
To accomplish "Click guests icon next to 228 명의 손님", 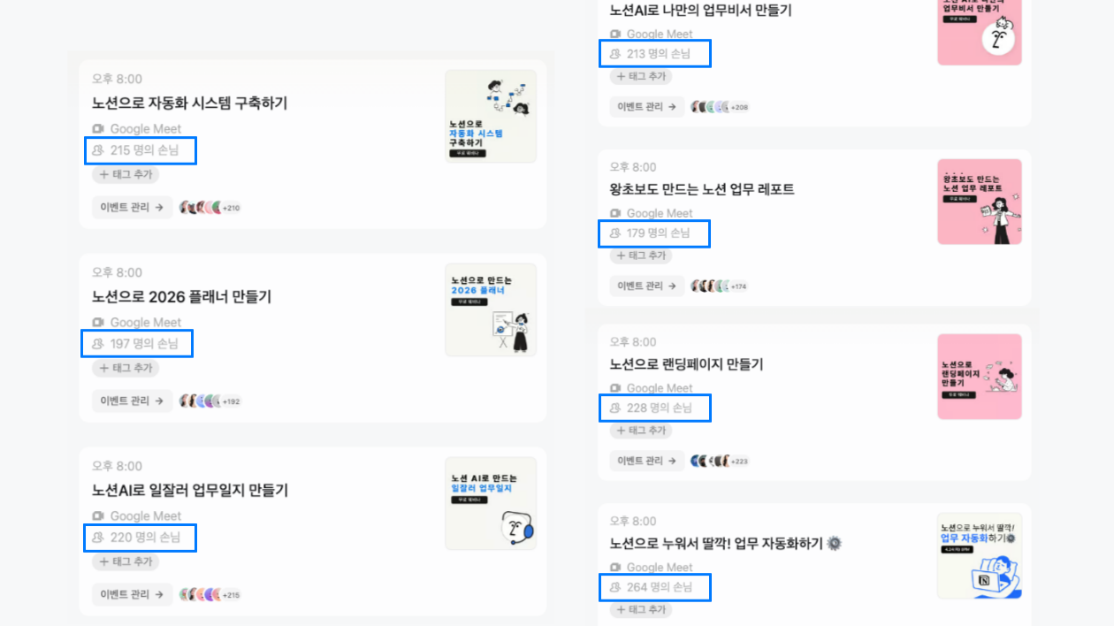I will [x=615, y=408].
